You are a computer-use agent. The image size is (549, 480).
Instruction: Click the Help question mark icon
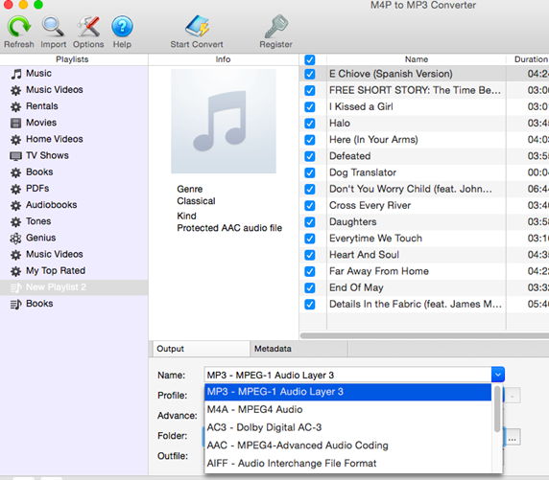pyautogui.click(x=122, y=26)
